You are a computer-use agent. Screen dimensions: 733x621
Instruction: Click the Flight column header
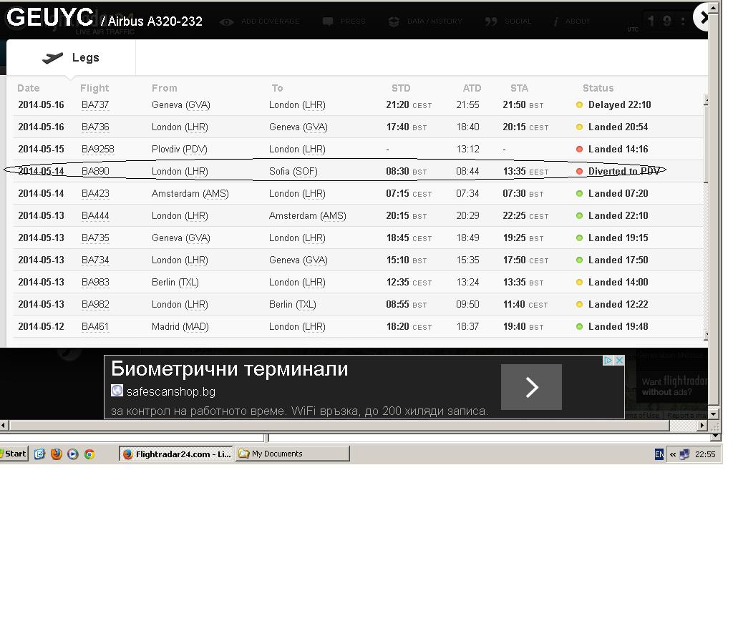click(94, 88)
